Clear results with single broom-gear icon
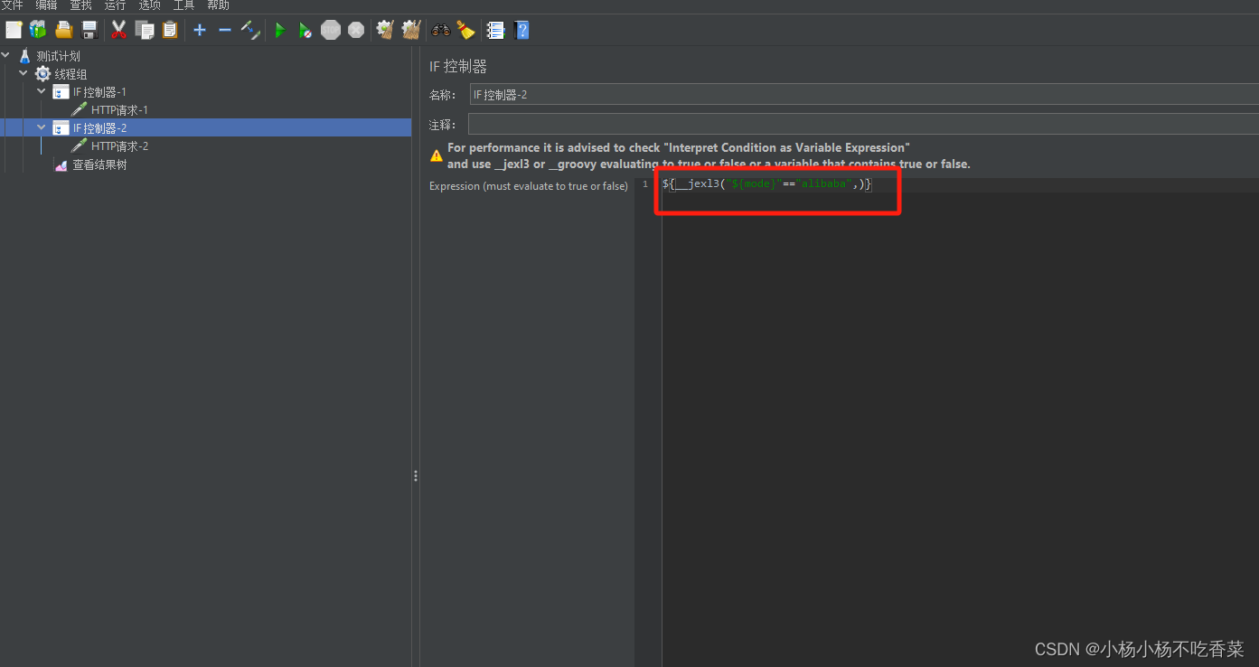 (386, 30)
